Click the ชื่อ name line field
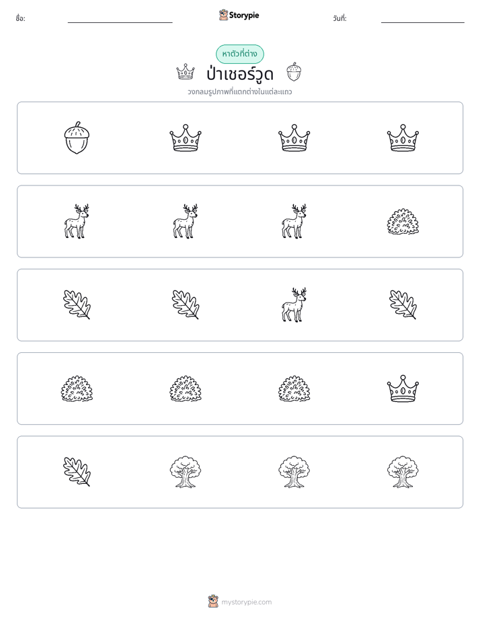The image size is (480, 621). pos(120,19)
